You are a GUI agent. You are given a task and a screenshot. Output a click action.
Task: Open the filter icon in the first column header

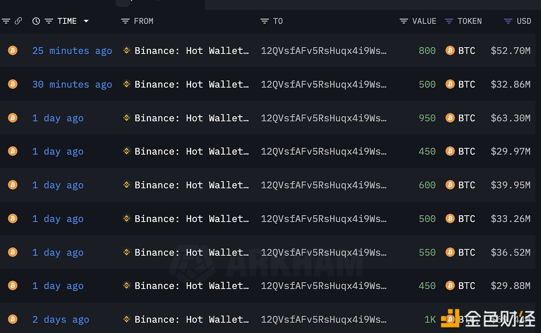pos(6,21)
